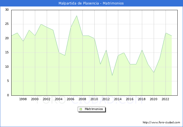Open the foro-ciudad.com link at bottom right

click(161, 122)
